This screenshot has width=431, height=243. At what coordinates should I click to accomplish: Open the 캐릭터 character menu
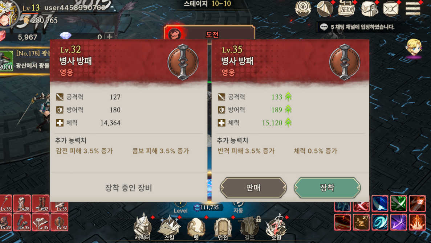coord(142,227)
